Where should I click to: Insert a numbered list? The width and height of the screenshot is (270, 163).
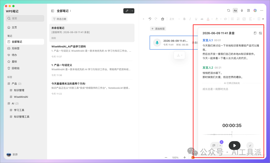238,19
